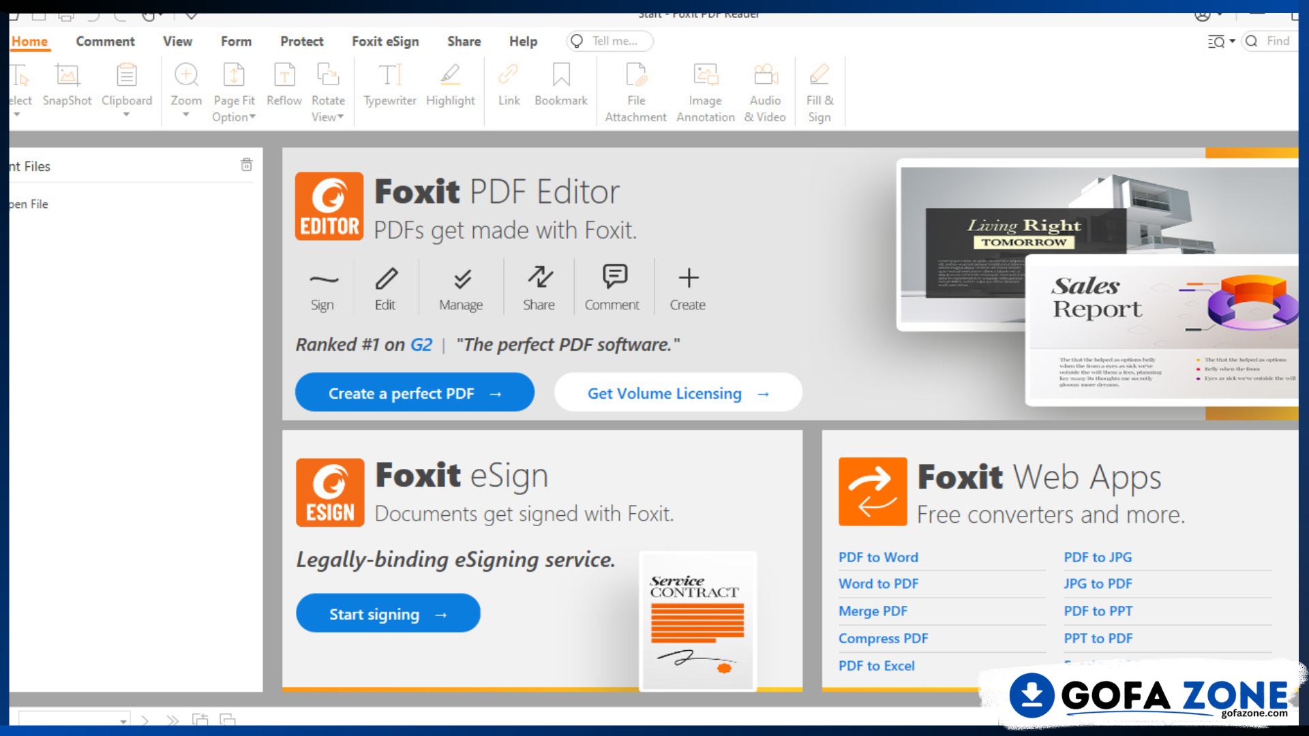Select the Typewriter tool
The height and width of the screenshot is (736, 1309).
[x=390, y=85]
